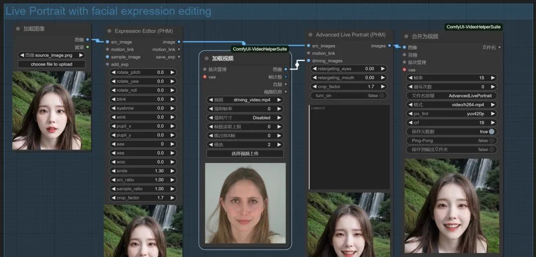This screenshot has height=257, width=536.
Task: Click the 批次管理 input port on 加载视频 node
Action: point(205,69)
